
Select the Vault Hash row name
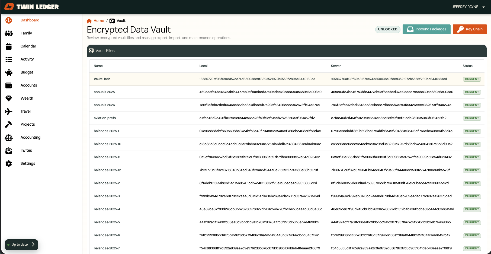[x=102, y=79]
